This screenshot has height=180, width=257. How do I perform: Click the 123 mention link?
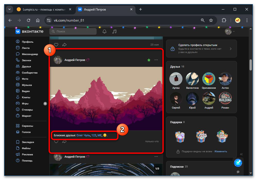[94, 135]
